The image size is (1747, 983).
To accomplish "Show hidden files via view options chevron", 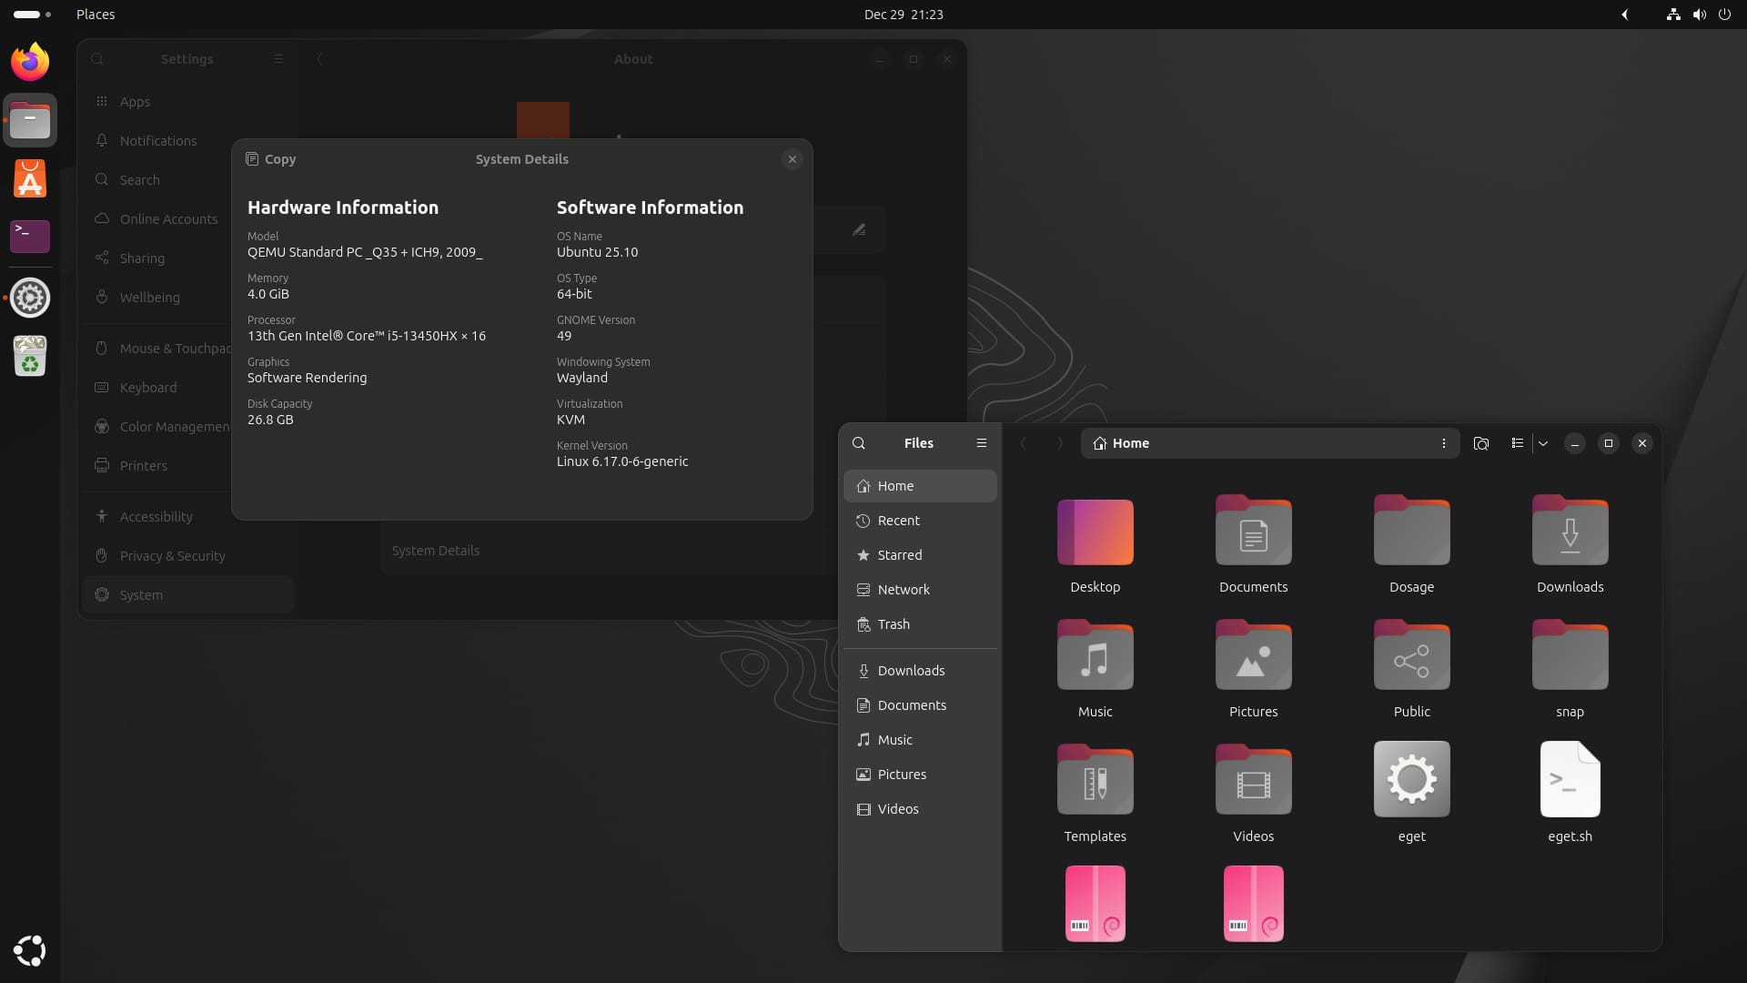I will (1544, 443).
